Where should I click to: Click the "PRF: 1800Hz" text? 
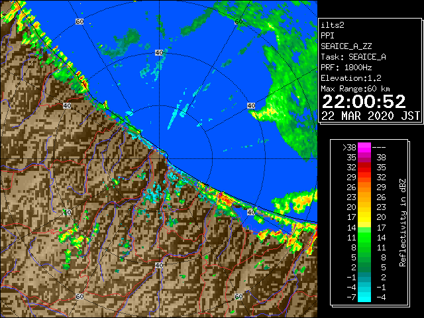346,68
